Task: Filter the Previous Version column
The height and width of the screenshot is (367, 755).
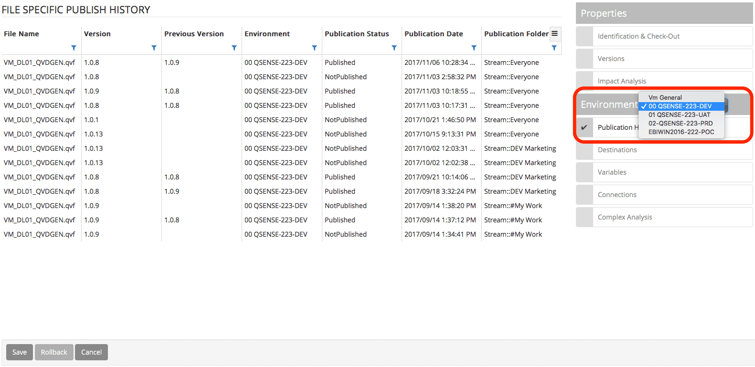Action: 234,48
